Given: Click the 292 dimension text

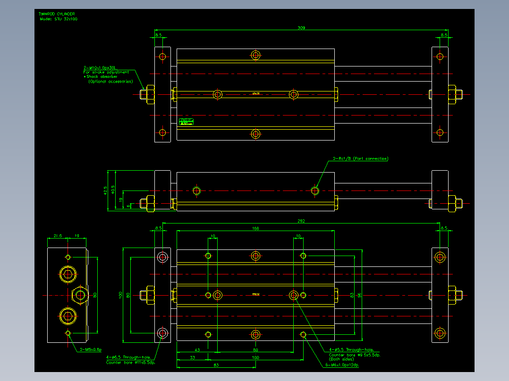Looking at the screenshot, I should (301, 221).
